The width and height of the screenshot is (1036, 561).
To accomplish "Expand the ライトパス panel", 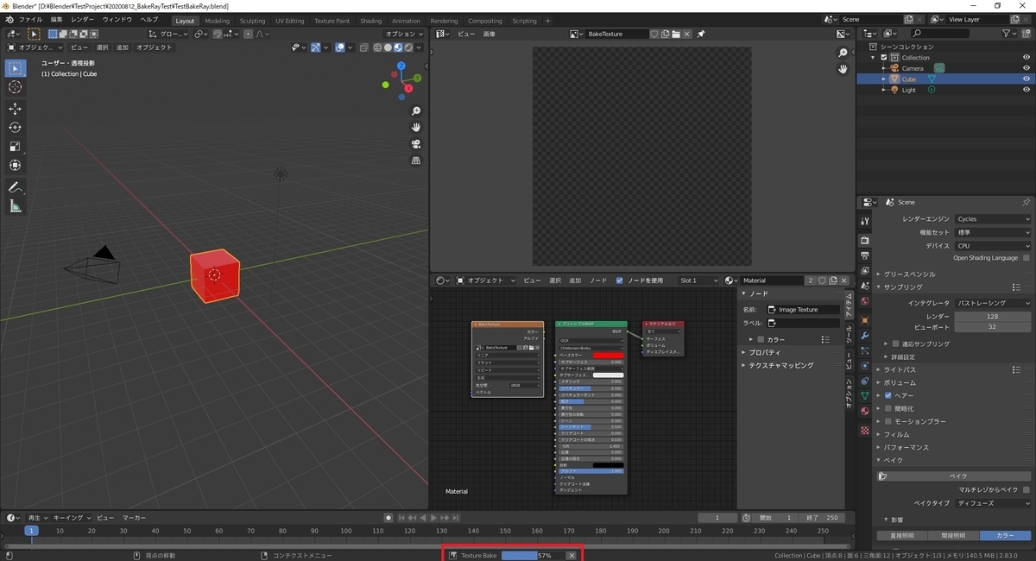I will click(x=899, y=369).
